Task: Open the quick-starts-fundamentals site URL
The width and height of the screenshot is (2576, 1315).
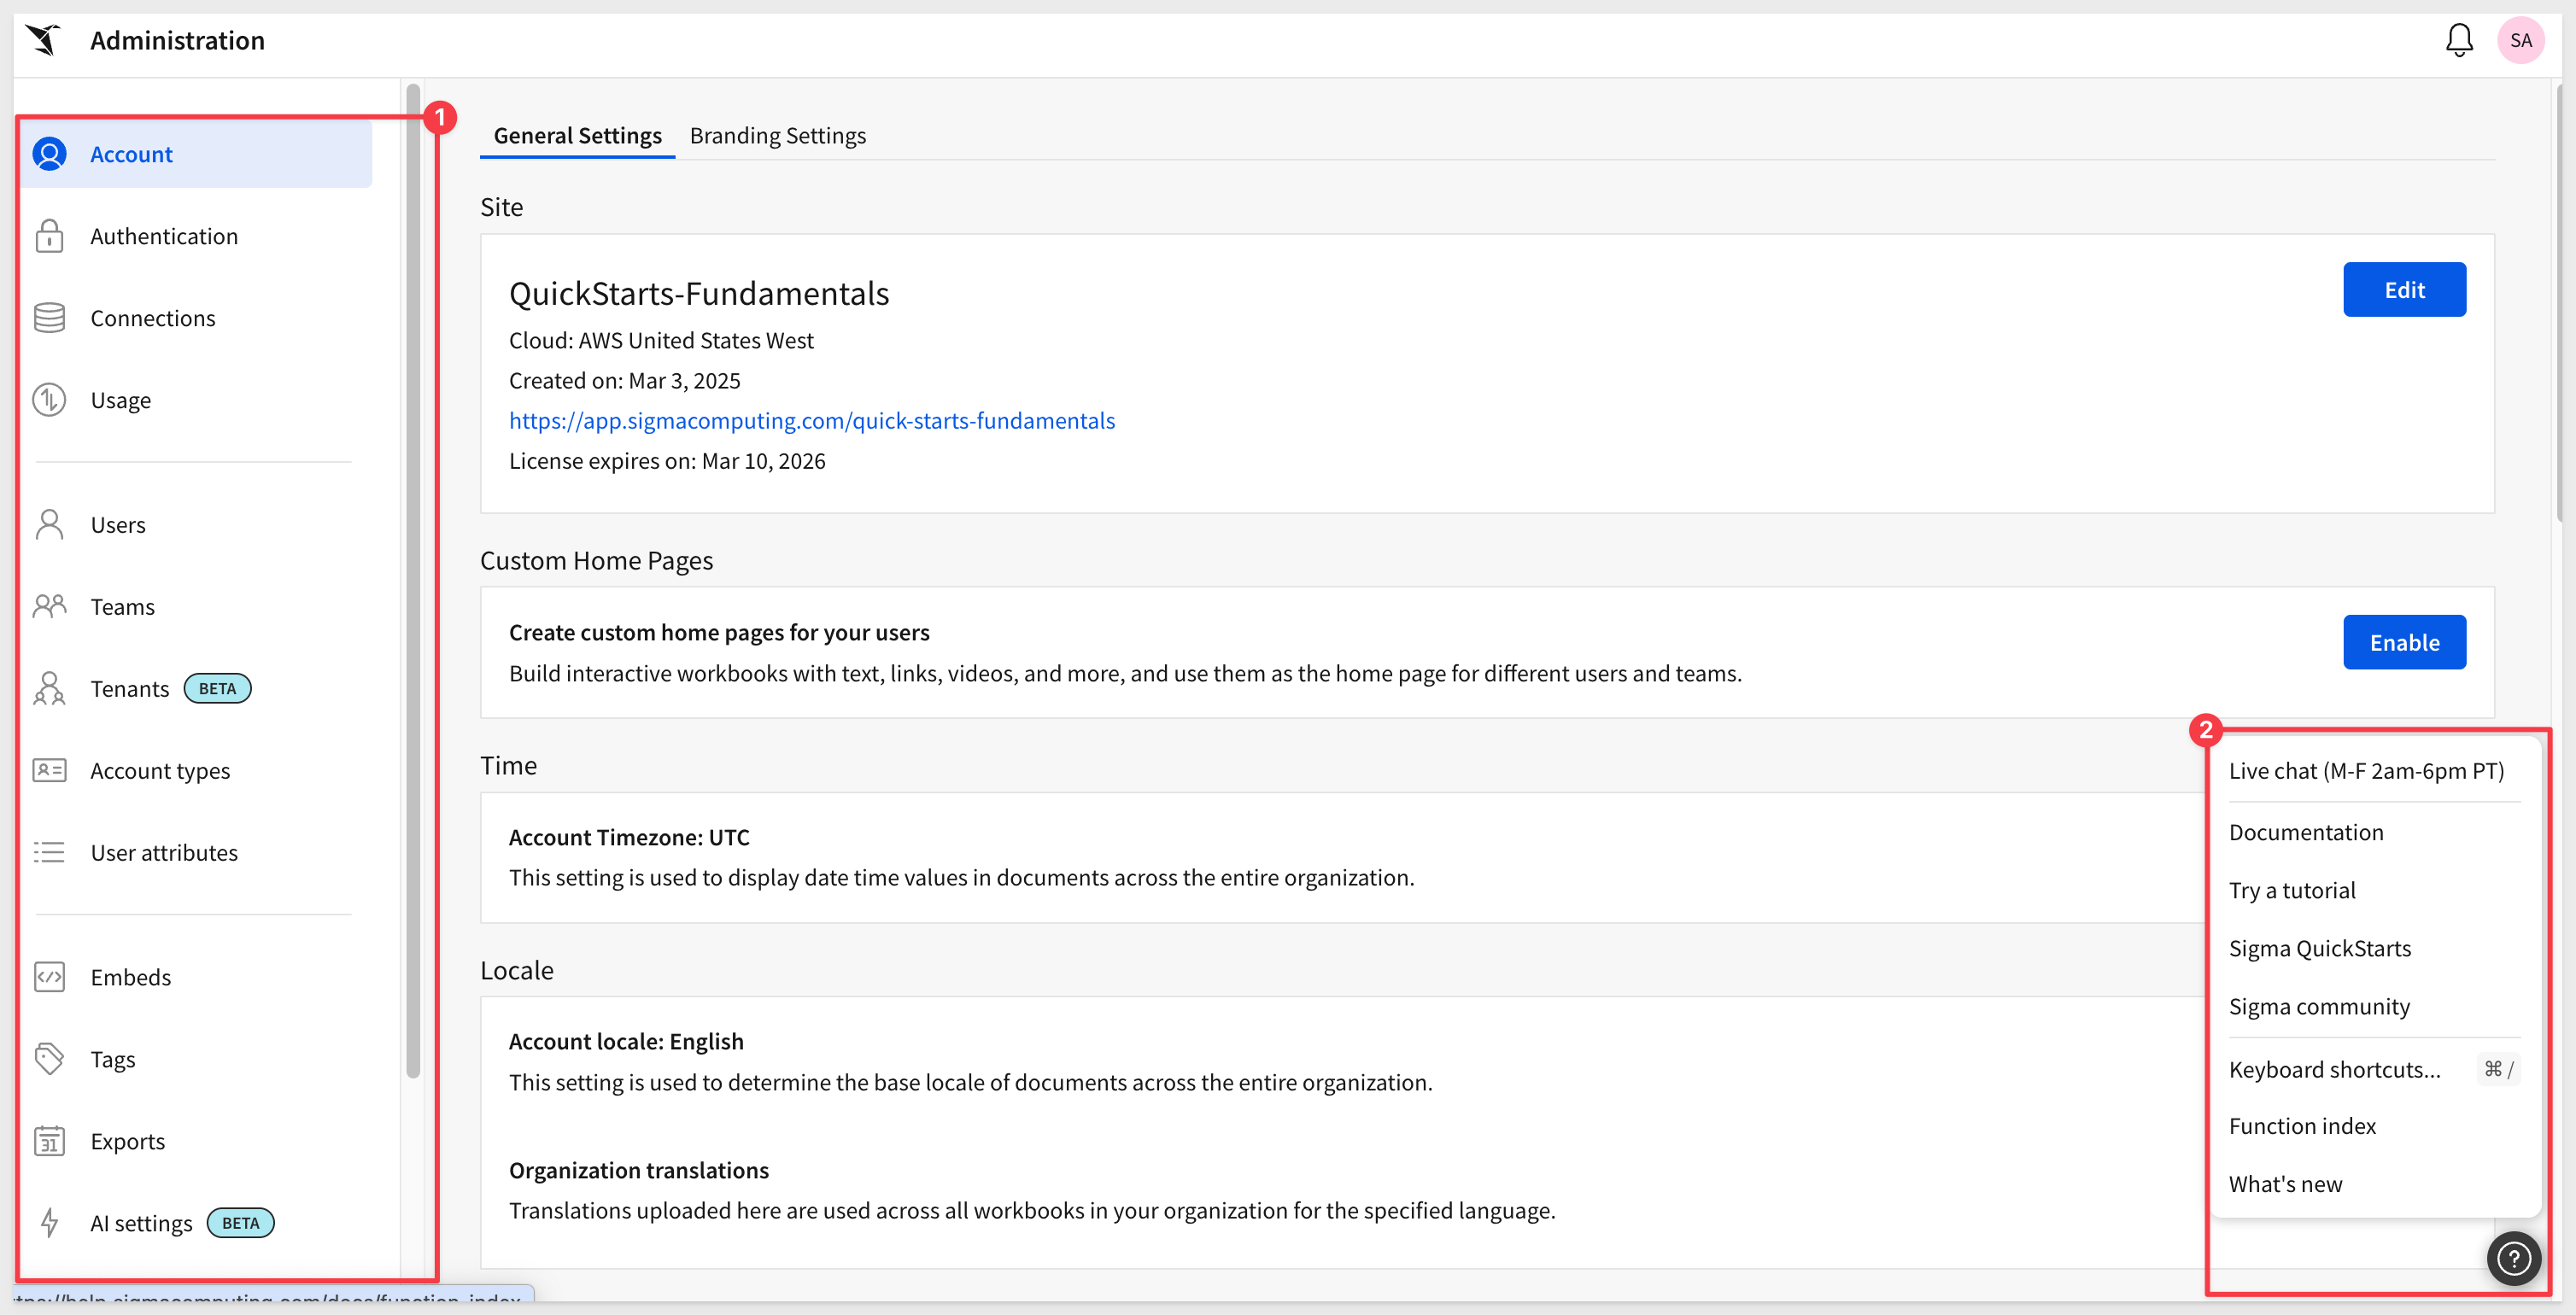Action: point(812,420)
